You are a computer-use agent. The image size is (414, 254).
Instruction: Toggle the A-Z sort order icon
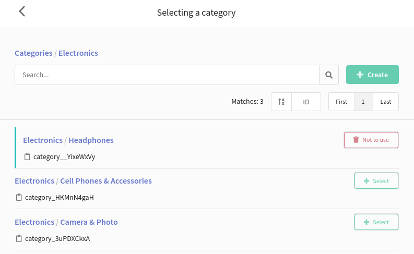click(x=281, y=102)
